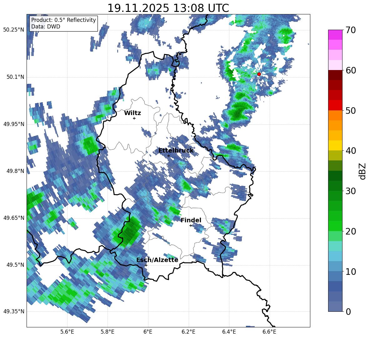Image resolution: width=370 pixels, height=338 pixels.
Task: Select the Findel city label
Action: 191,220
